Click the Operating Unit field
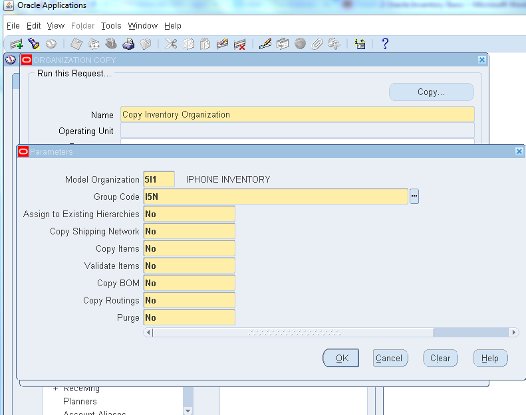Viewport: 526px width, 415px height. pos(297,130)
